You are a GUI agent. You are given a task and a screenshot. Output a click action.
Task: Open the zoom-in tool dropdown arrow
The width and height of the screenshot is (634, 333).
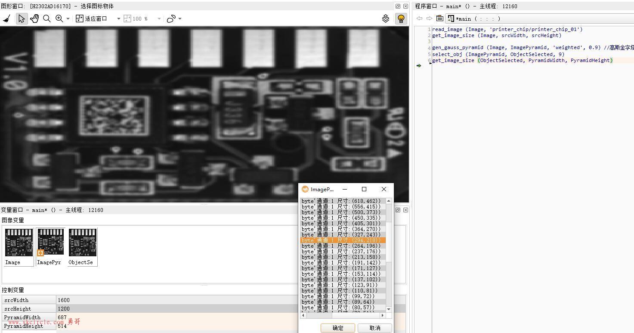pos(68,19)
